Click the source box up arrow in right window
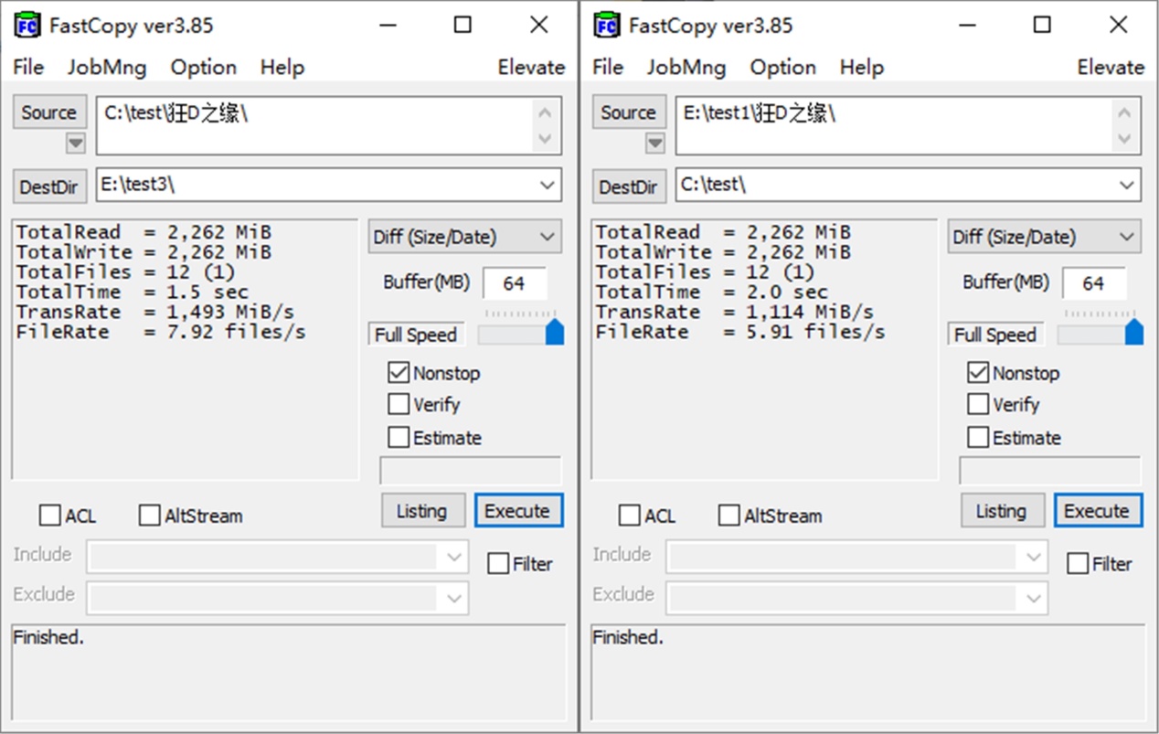 [1125, 113]
